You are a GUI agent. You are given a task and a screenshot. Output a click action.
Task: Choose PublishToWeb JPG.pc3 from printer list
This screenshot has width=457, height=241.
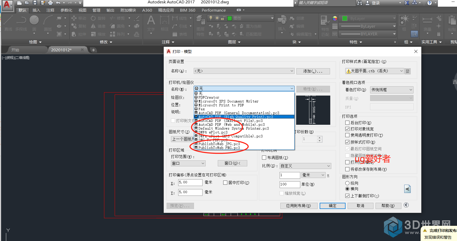click(x=244, y=144)
